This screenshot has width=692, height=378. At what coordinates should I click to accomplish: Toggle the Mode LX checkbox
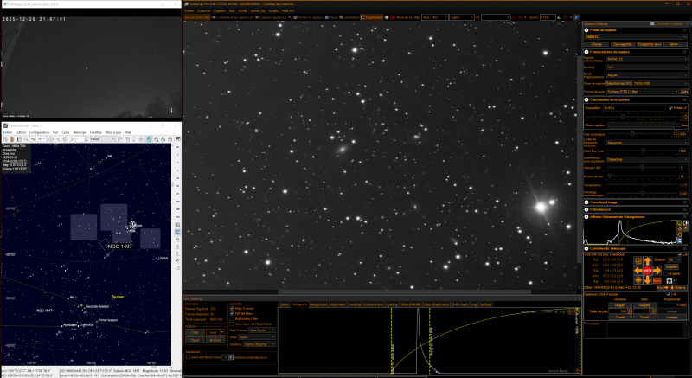[x=671, y=107]
